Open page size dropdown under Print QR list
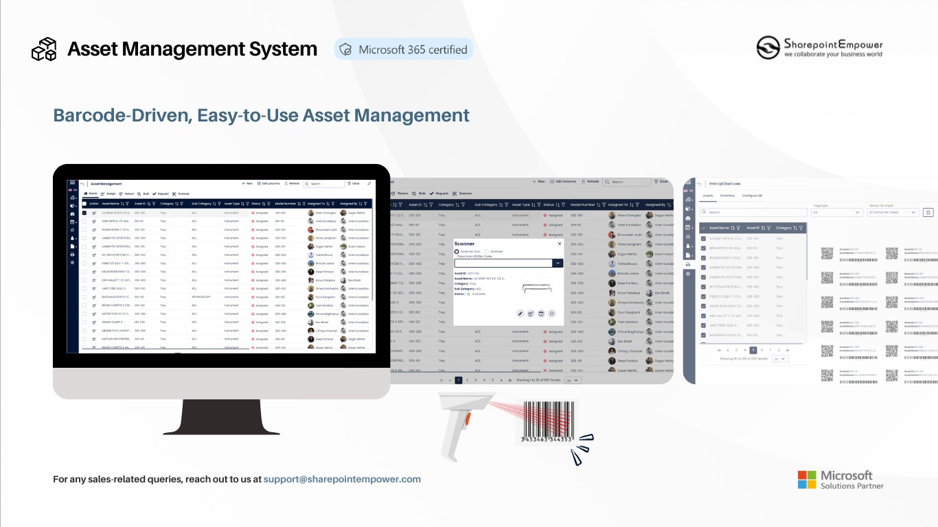 coord(780,359)
